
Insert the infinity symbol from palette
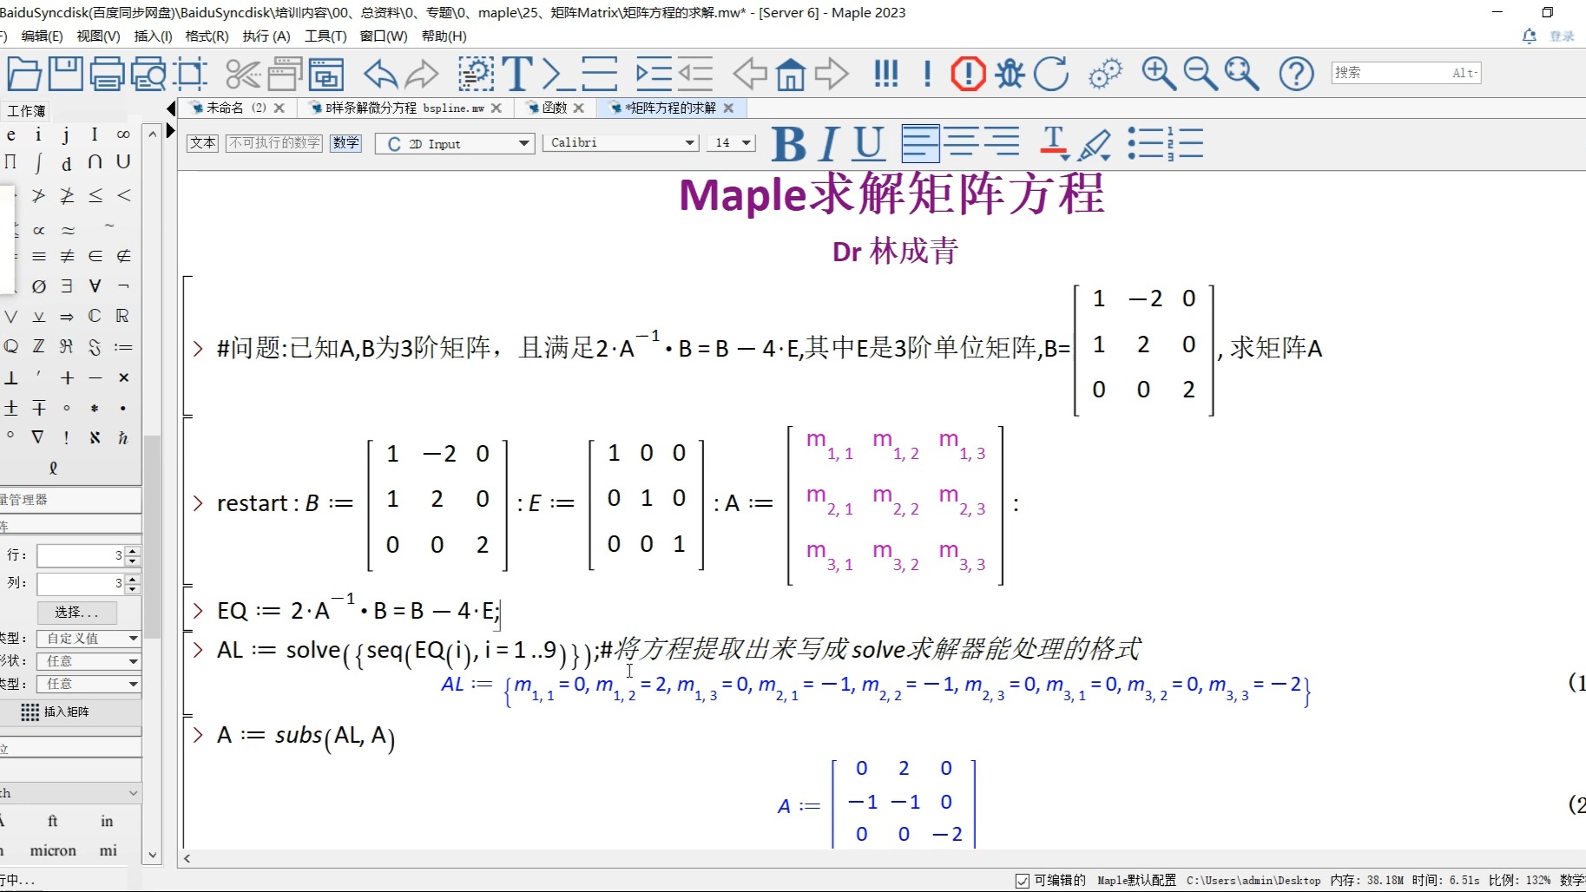pyautogui.click(x=123, y=134)
